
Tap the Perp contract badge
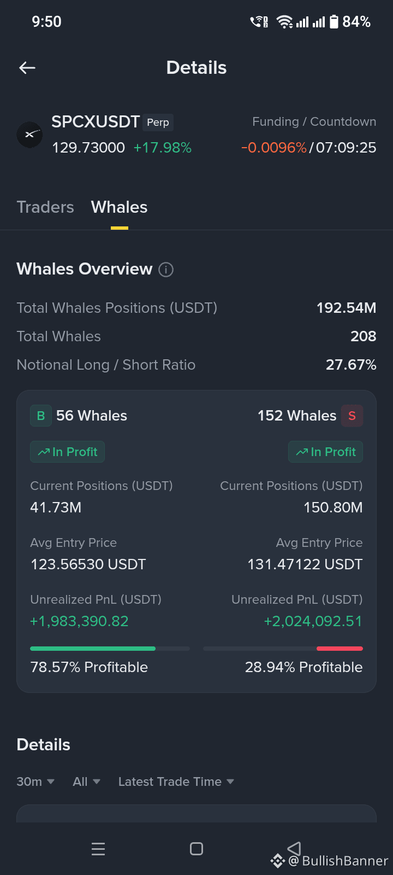(x=158, y=122)
